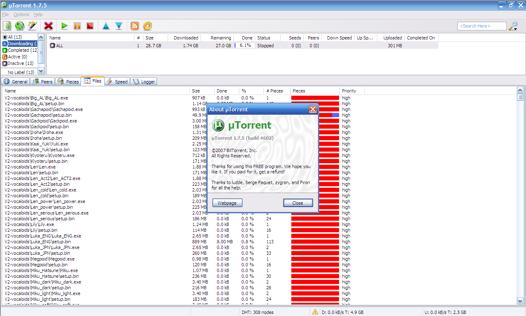Select file V2-vocaloids\Megpoid\setup.bin
526x316 pixels.
click(x=36, y=265)
